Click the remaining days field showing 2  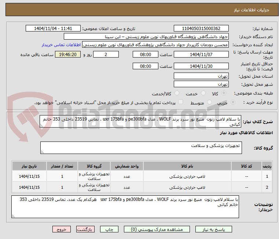pos(106,55)
